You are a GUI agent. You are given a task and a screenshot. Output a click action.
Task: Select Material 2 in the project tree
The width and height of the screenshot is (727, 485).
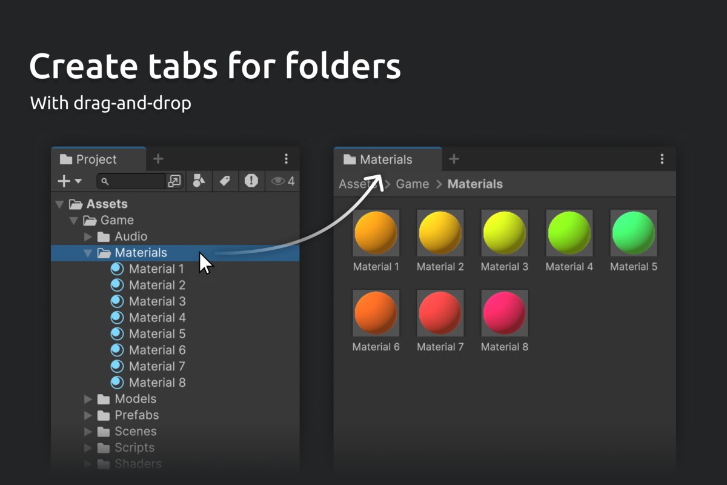(148, 286)
